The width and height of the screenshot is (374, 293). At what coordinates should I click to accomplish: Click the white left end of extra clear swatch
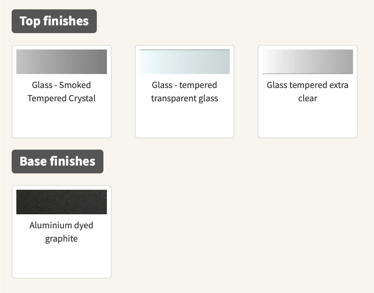pos(268,62)
